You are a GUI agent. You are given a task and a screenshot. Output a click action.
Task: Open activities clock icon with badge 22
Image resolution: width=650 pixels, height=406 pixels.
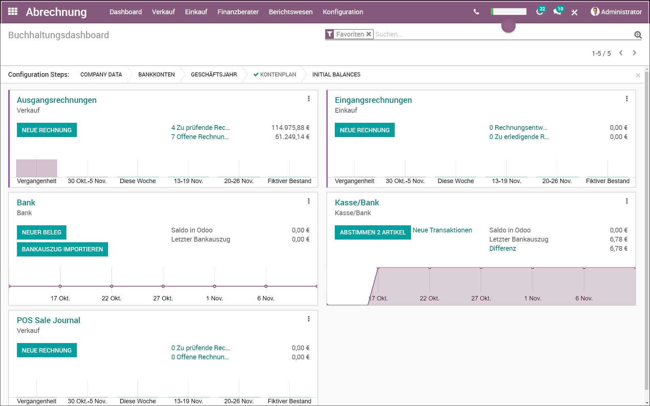coord(540,12)
